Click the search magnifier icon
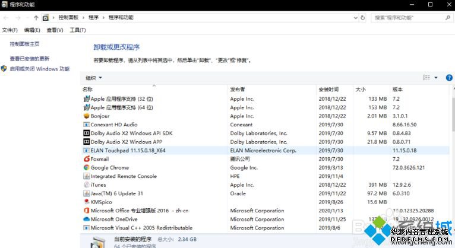Screen dimensions: 455x248 tap(448, 18)
